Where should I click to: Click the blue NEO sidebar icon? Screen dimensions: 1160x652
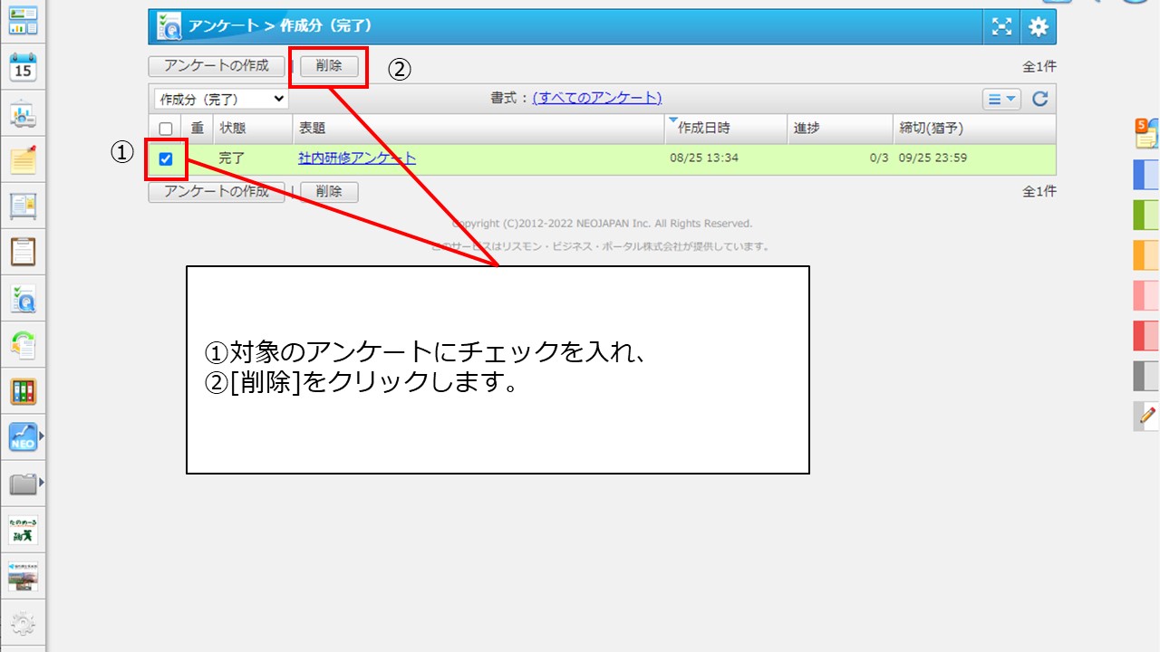[x=23, y=437]
